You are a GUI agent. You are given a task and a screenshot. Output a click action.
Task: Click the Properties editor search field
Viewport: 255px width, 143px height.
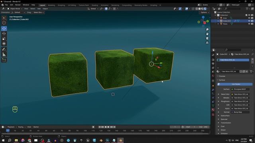(233, 50)
